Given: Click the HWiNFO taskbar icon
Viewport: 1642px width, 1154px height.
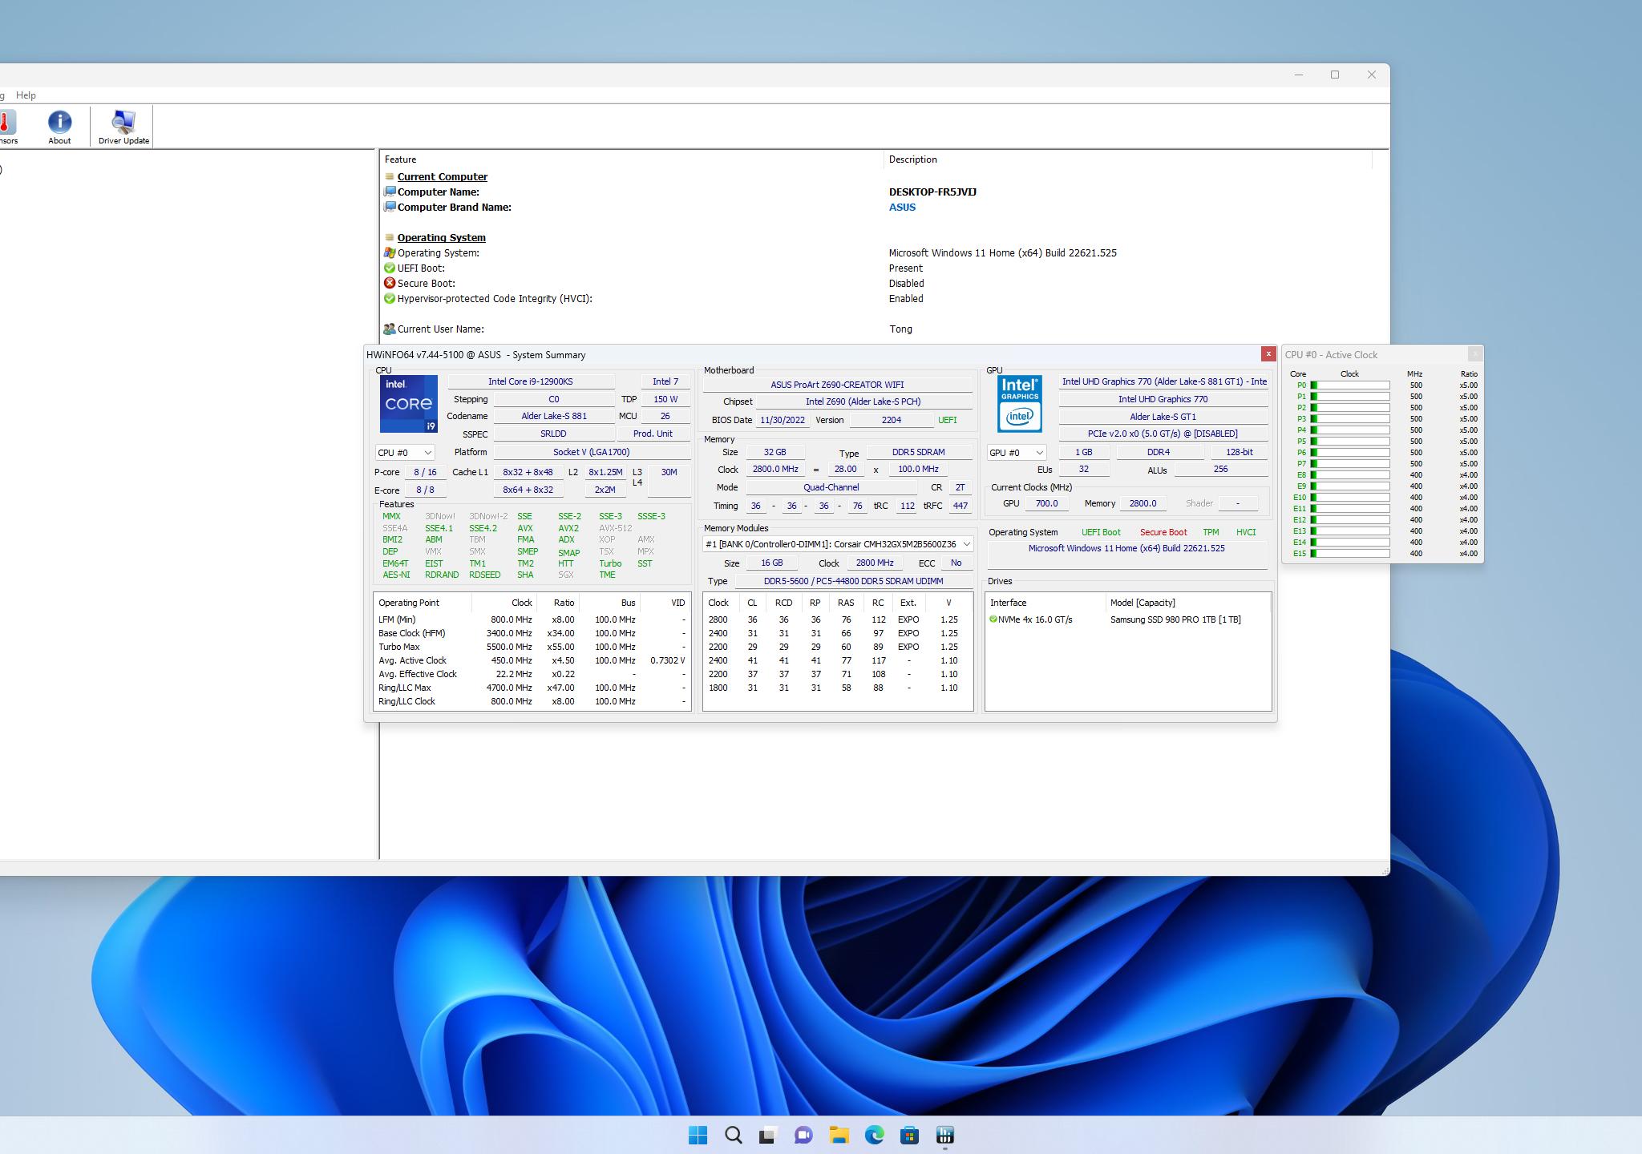Looking at the screenshot, I should point(944,1135).
